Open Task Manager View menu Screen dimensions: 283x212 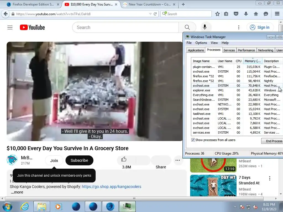tap(214, 43)
